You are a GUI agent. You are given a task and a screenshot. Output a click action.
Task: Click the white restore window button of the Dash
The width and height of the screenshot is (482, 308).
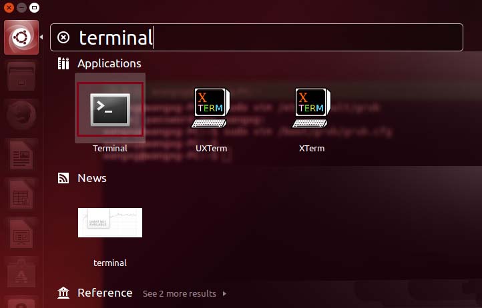pos(34,7)
